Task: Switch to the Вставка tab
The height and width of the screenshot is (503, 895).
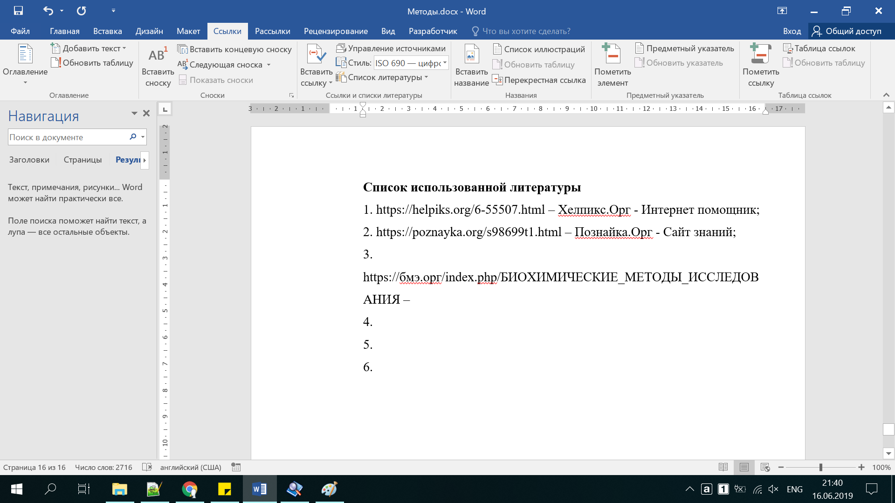Action: tap(107, 31)
